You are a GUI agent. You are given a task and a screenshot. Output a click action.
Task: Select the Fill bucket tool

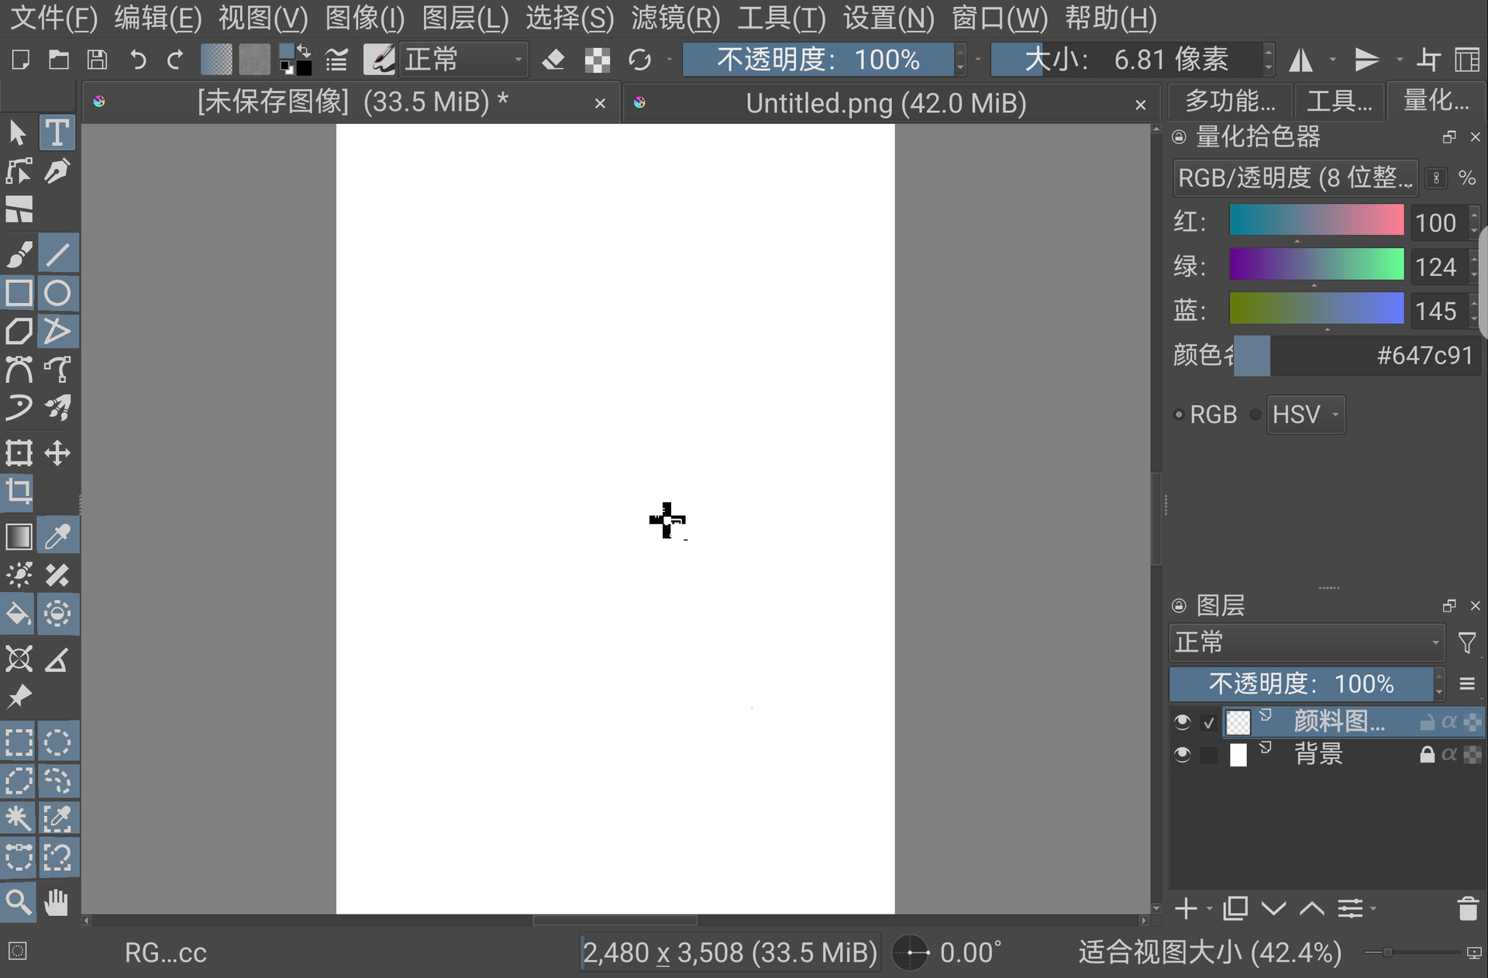point(19,615)
